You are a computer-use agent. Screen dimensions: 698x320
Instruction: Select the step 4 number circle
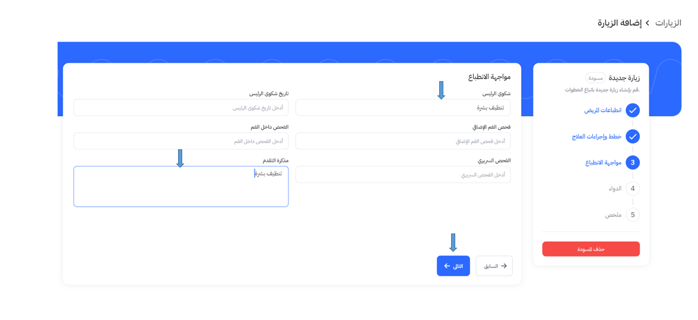tap(633, 188)
